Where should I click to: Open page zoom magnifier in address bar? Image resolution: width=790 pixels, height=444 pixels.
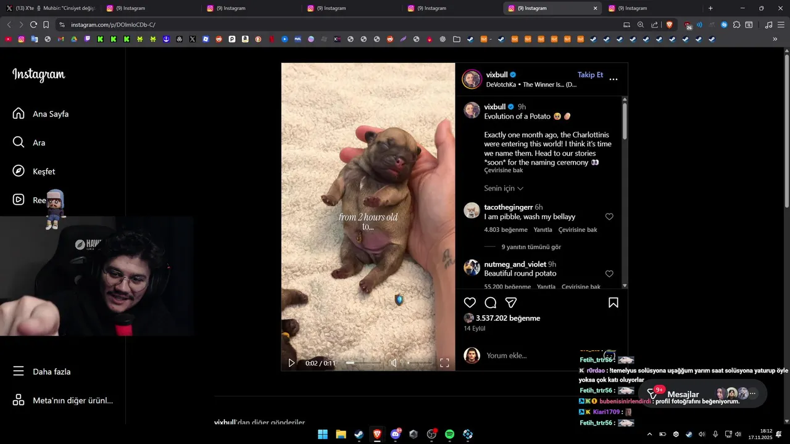coord(641,25)
